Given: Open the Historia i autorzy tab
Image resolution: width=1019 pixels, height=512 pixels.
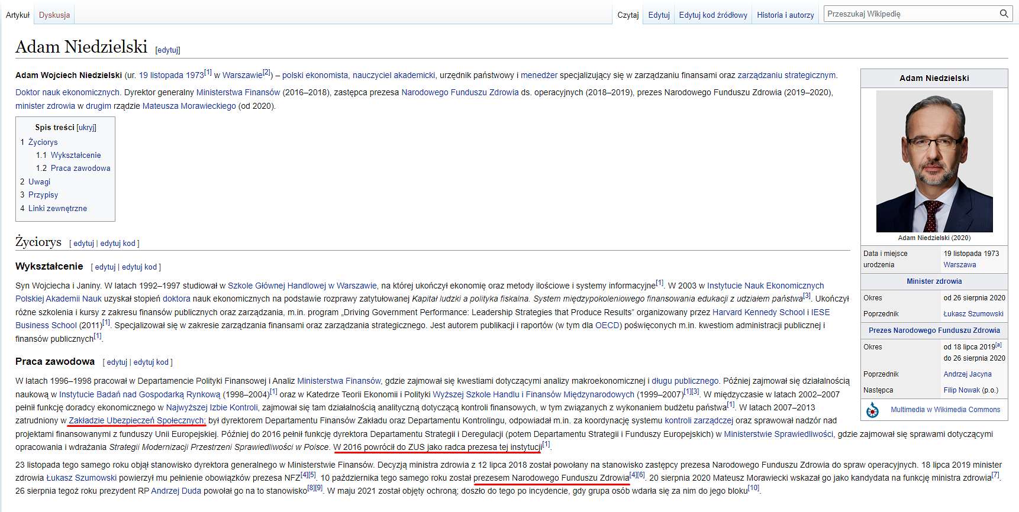Looking at the screenshot, I should pos(785,15).
